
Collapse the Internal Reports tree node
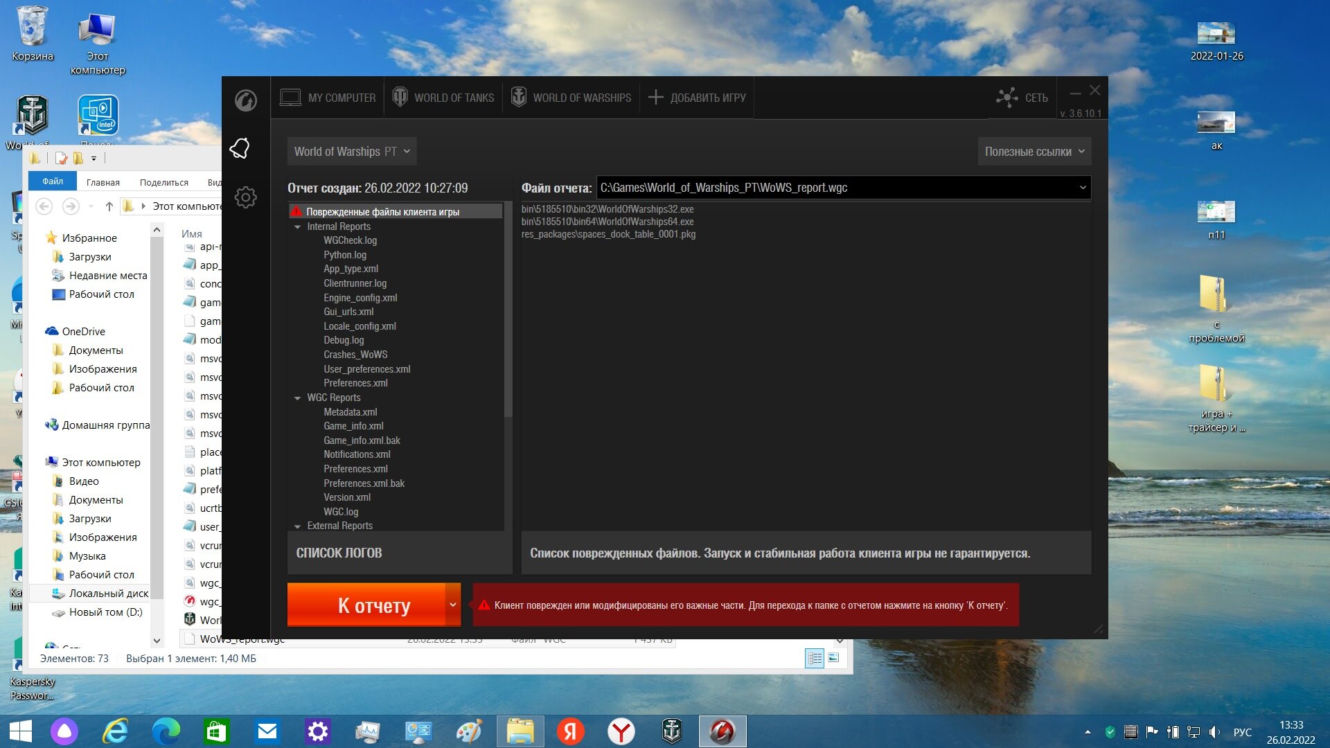coord(297,227)
